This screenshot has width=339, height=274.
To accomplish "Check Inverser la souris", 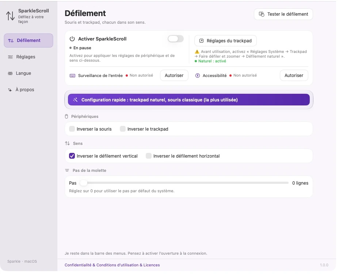I will click(72, 129).
